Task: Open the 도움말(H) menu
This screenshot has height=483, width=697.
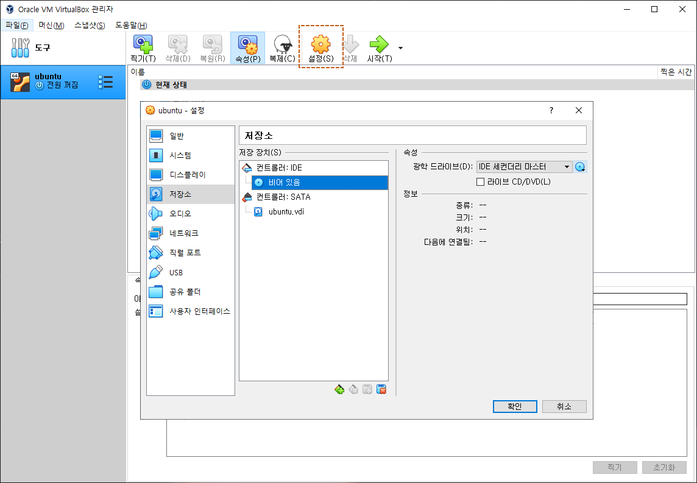Action: tap(131, 26)
